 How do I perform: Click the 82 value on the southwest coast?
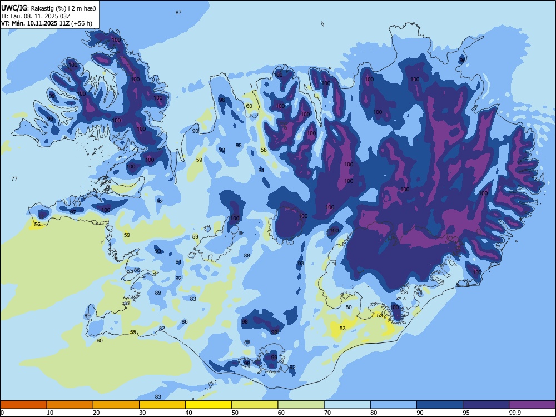point(162,329)
